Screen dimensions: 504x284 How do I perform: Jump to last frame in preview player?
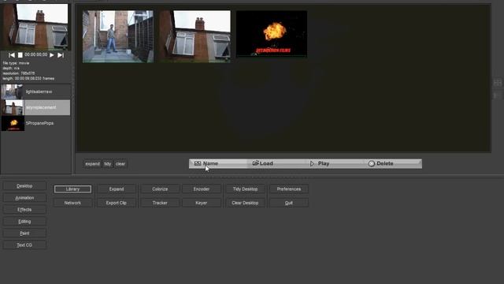pos(61,55)
